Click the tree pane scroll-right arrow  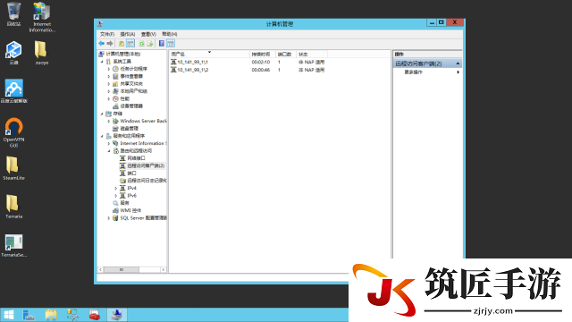click(x=164, y=270)
